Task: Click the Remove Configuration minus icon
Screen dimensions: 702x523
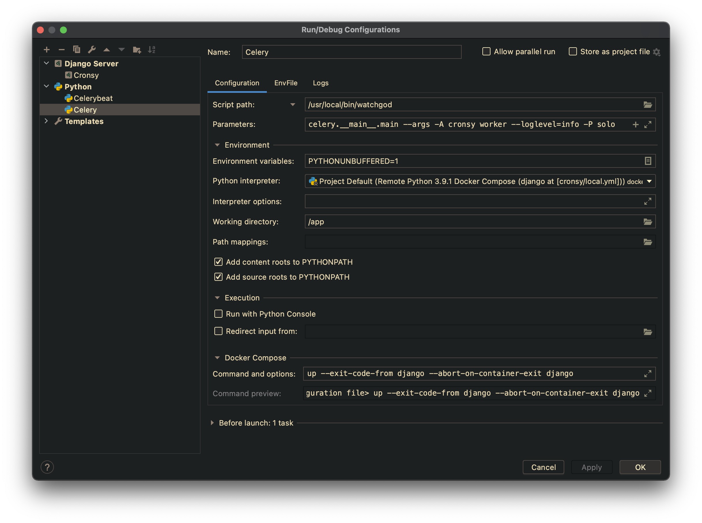Action: tap(61, 50)
